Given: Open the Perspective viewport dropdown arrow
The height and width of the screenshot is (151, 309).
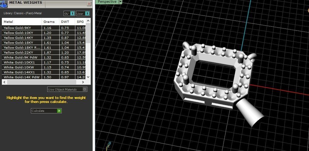Looking at the screenshot, I should click(120, 2).
